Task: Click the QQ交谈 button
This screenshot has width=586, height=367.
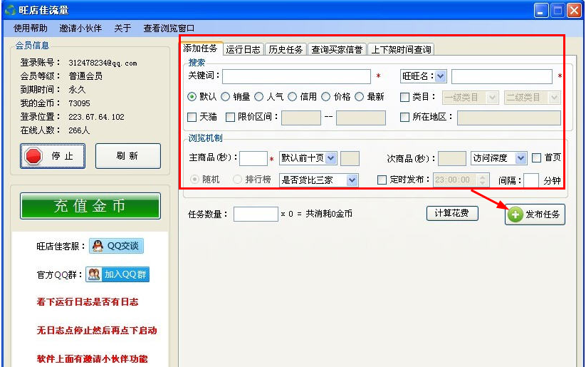Action: (116, 246)
